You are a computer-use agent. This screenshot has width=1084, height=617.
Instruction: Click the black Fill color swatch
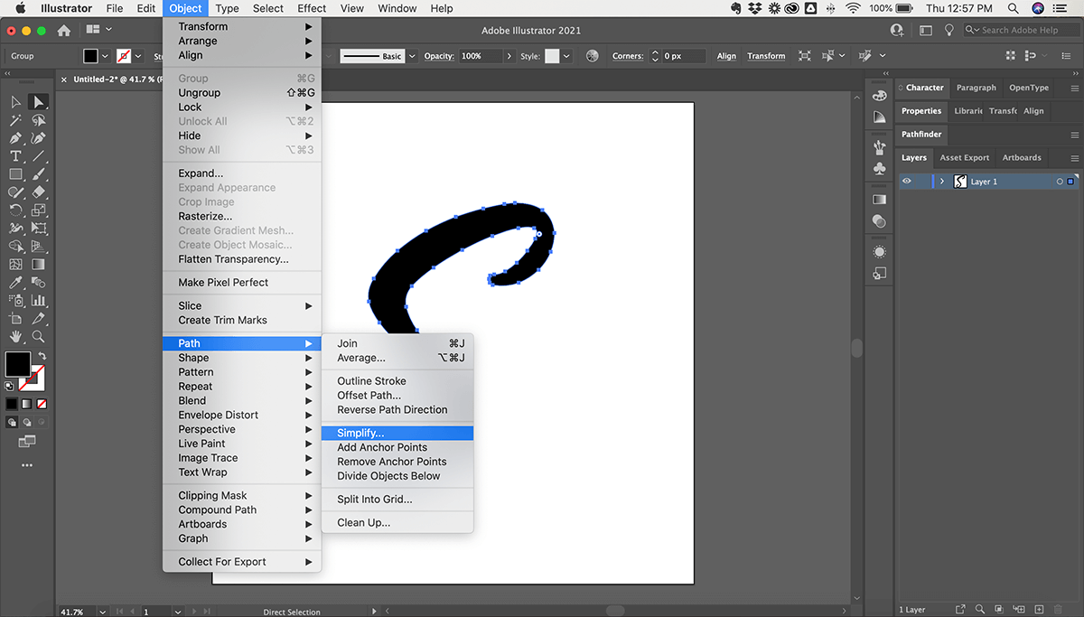17,364
